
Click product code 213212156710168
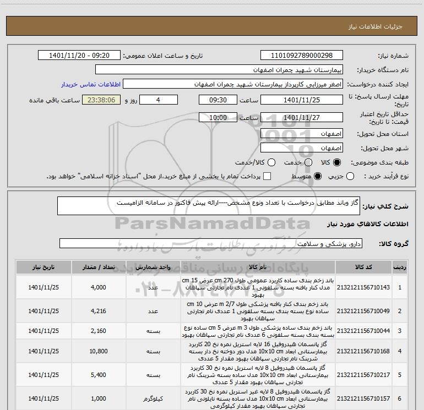click(363, 351)
